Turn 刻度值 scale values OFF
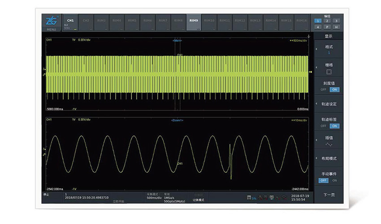381x224 pixels. coord(324,90)
